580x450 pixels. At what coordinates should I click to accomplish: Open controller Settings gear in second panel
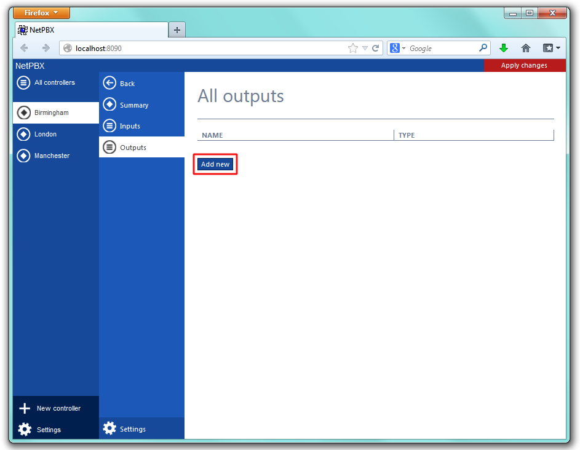click(x=109, y=428)
